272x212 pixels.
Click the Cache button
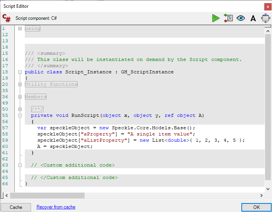pos(16,207)
